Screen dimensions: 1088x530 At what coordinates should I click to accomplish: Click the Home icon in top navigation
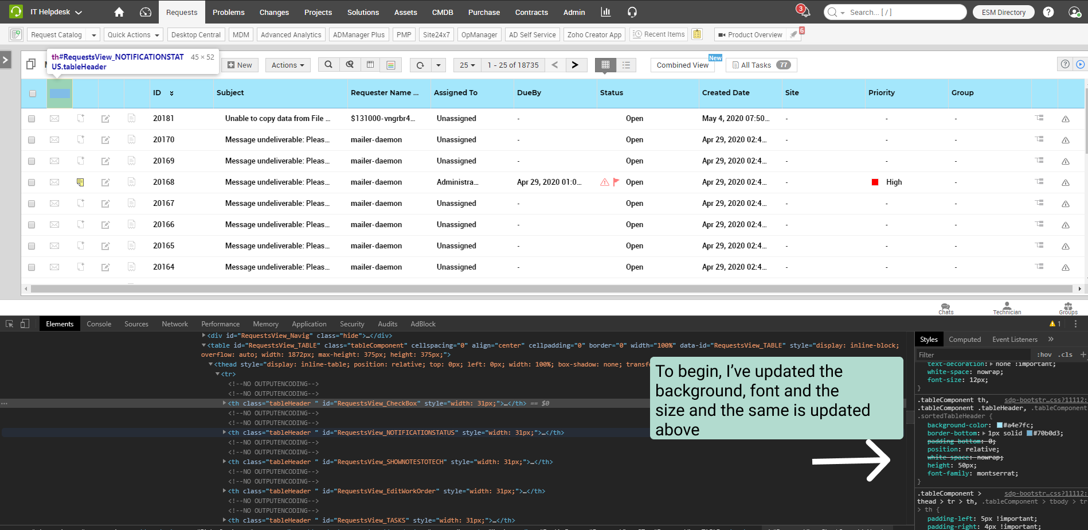(119, 12)
